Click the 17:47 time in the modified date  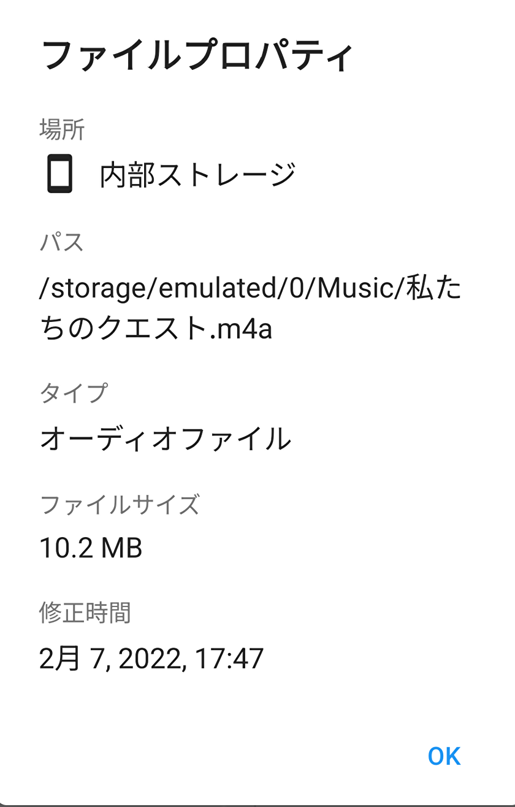(x=229, y=659)
